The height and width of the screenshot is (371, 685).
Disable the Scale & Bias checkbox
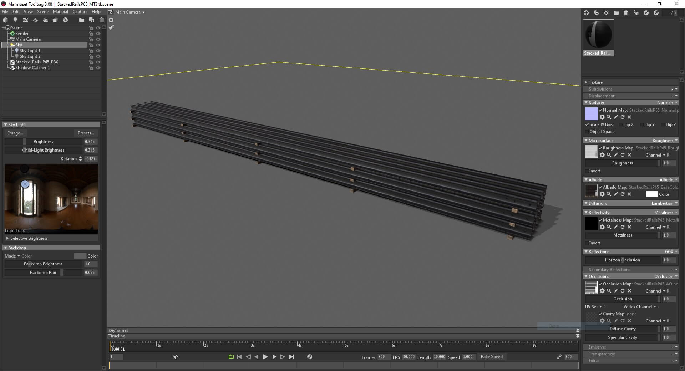click(x=587, y=124)
